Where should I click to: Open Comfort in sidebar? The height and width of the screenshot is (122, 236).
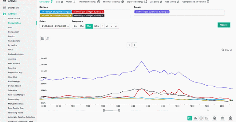12,36
